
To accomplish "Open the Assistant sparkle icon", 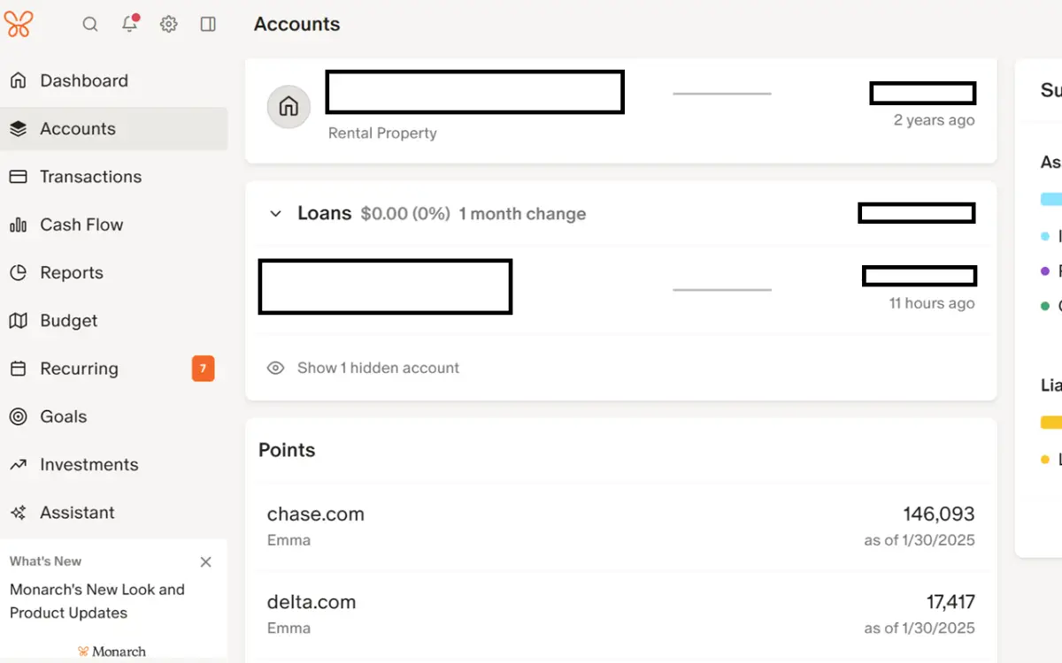I will click(19, 512).
